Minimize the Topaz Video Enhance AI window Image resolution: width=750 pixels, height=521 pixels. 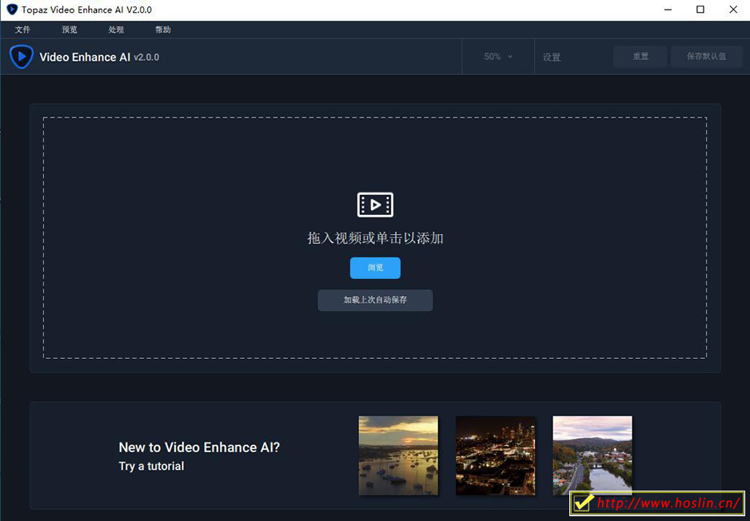click(x=668, y=10)
